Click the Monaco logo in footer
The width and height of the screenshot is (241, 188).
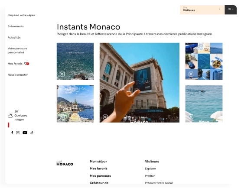pos(65,163)
